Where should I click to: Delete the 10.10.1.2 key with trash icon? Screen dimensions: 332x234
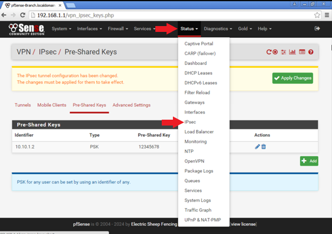coord(263,147)
